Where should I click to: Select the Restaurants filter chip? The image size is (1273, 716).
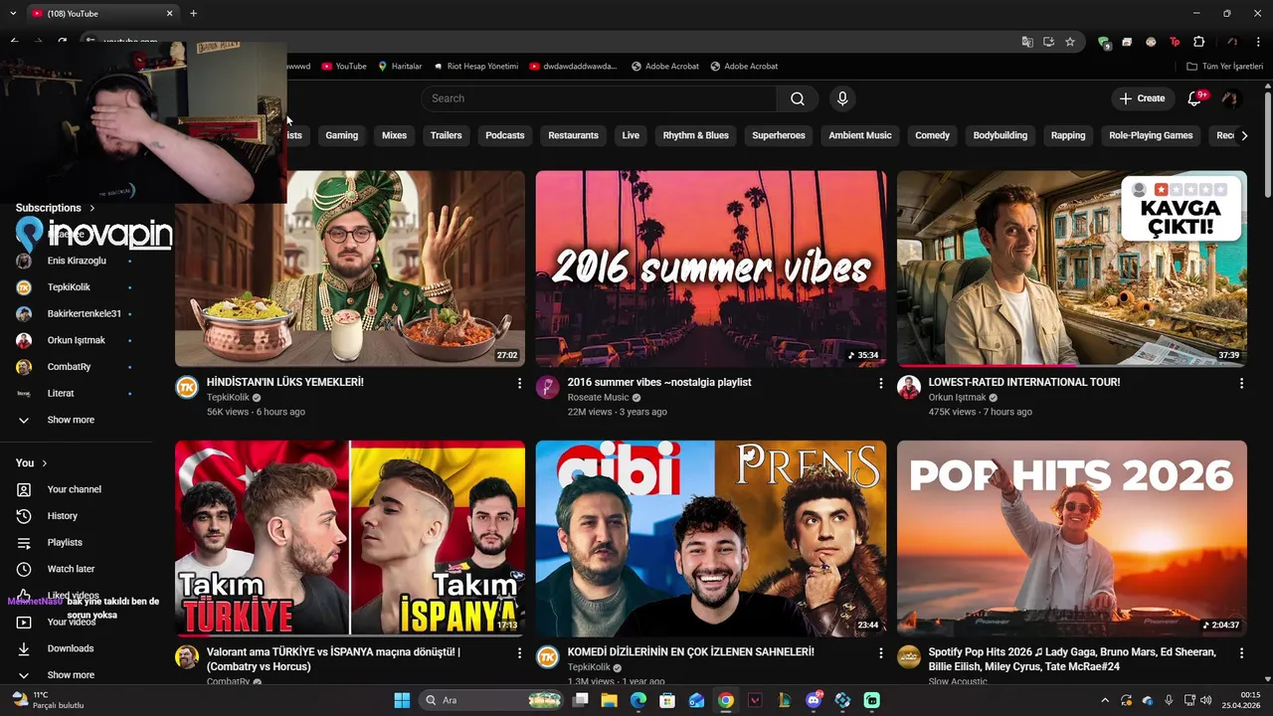574,135
